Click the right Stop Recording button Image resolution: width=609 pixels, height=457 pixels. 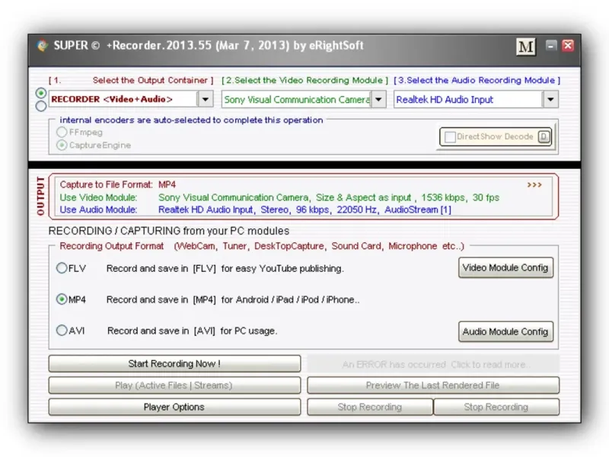pos(496,407)
